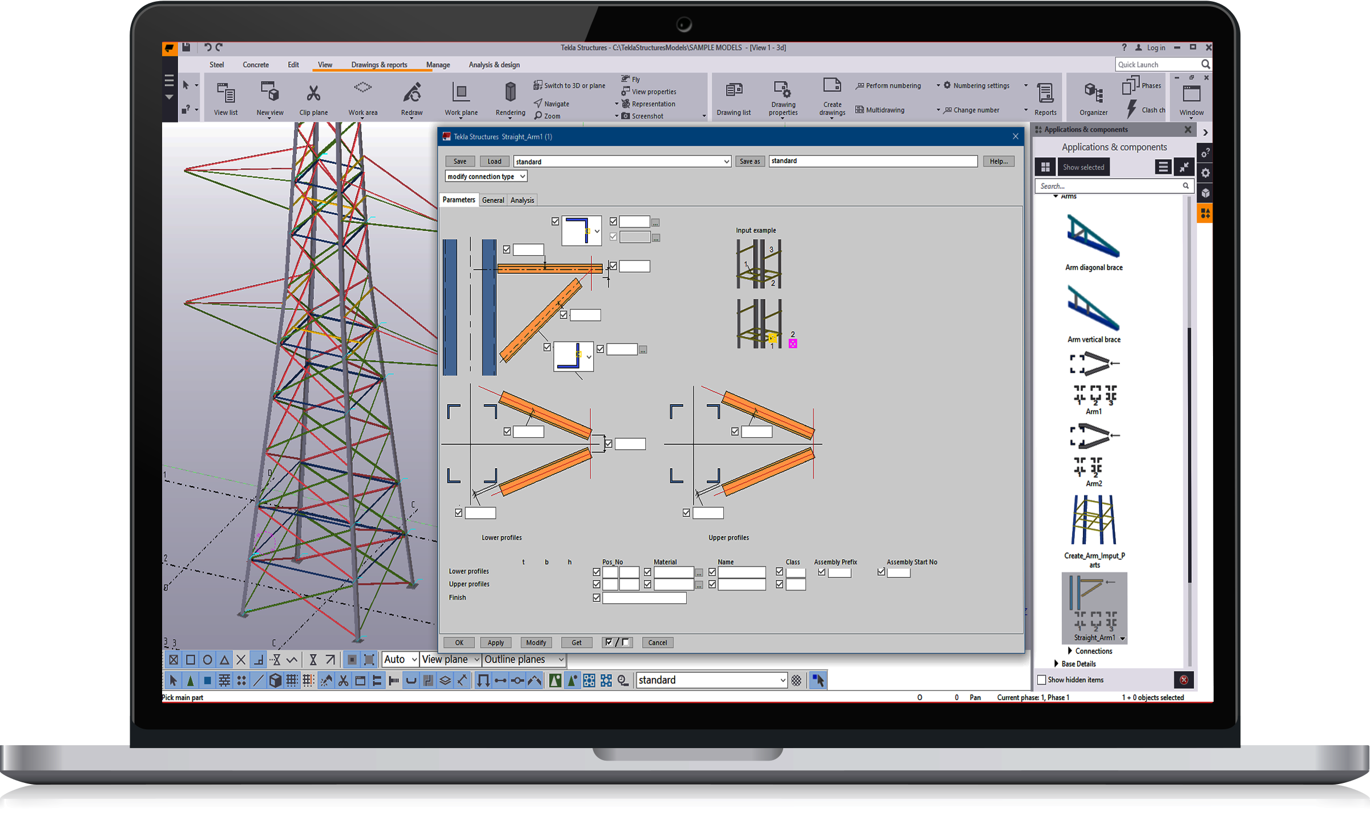Image resolution: width=1370 pixels, height=824 pixels.
Task: Open the Reports tool
Action: (1045, 98)
